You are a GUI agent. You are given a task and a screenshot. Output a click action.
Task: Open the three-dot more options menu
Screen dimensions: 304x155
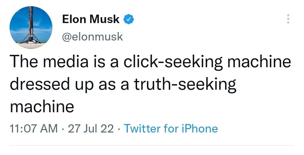pyautogui.click(x=288, y=19)
